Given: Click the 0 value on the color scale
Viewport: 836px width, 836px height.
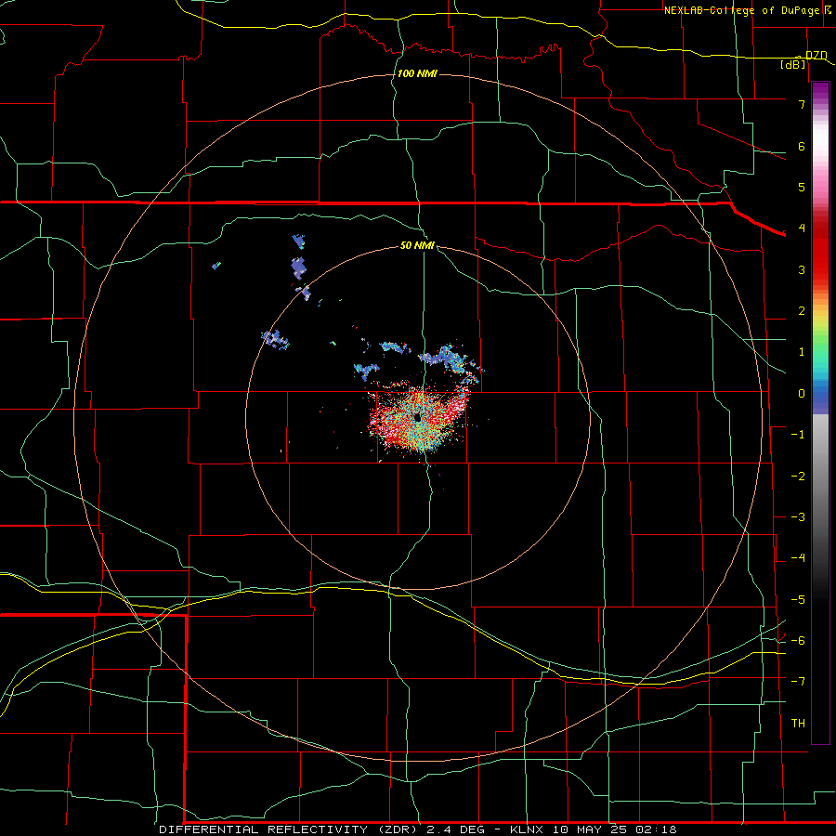Looking at the screenshot, I should [x=802, y=394].
